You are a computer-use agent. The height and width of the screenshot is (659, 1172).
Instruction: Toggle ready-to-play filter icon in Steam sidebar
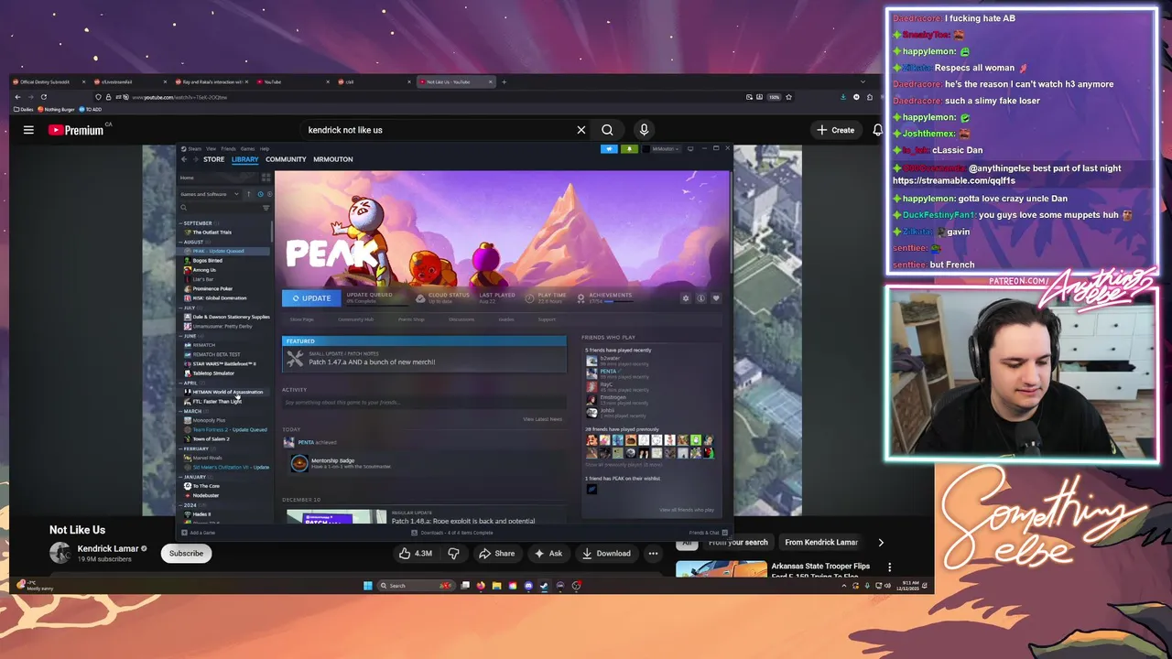tap(269, 194)
